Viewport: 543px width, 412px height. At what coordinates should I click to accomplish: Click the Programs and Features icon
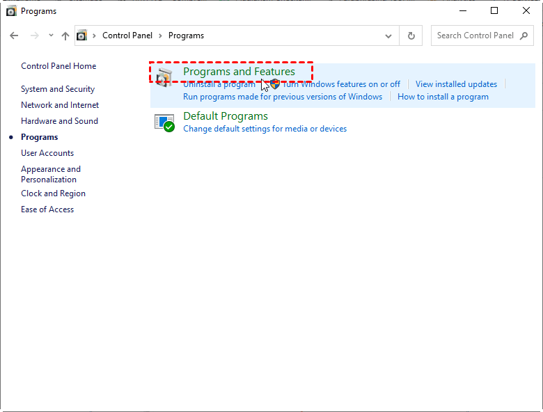click(x=164, y=77)
